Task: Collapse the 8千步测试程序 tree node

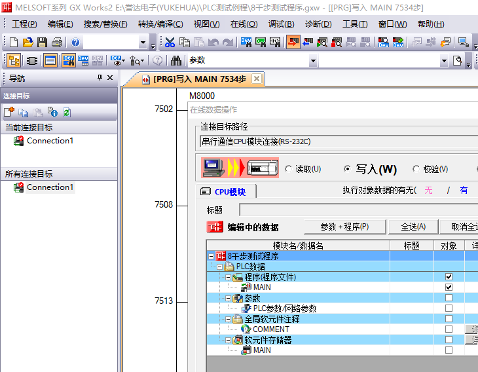Action: (211, 256)
